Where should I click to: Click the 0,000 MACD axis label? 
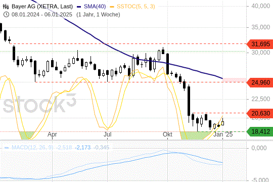(259, 148)
